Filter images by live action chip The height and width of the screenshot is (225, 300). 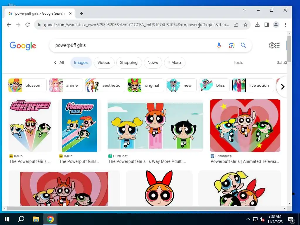pyautogui.click(x=253, y=85)
